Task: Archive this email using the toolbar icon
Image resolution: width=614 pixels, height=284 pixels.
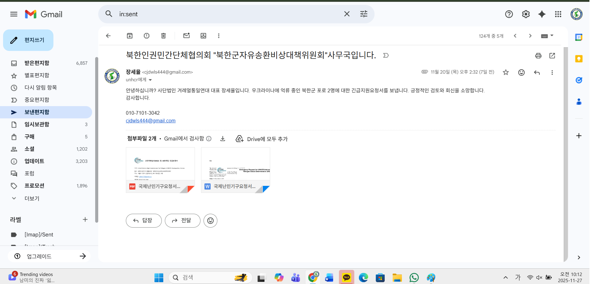Action: [130, 36]
